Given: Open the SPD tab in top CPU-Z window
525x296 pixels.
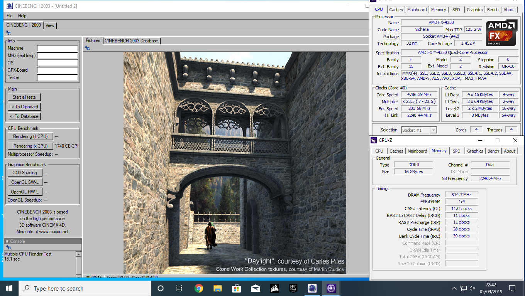Looking at the screenshot, I should point(456,10).
